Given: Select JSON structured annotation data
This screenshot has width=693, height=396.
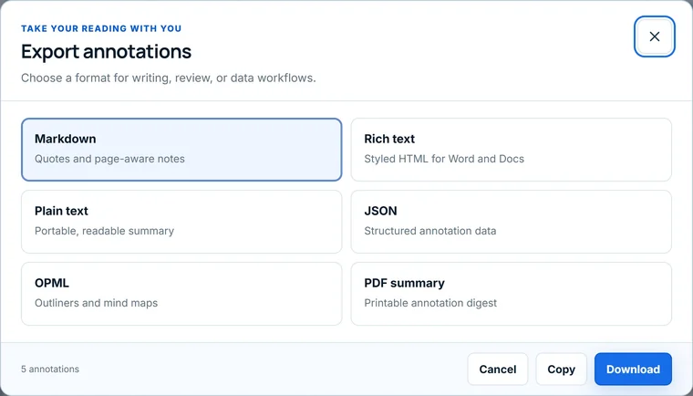Looking at the screenshot, I should pos(512,222).
